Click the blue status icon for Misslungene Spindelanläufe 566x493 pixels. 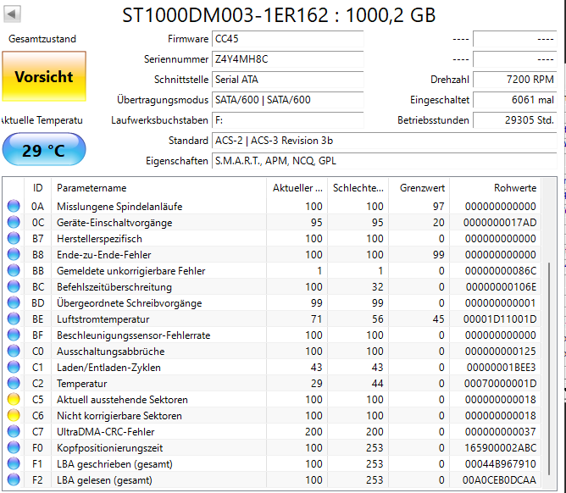(14, 206)
